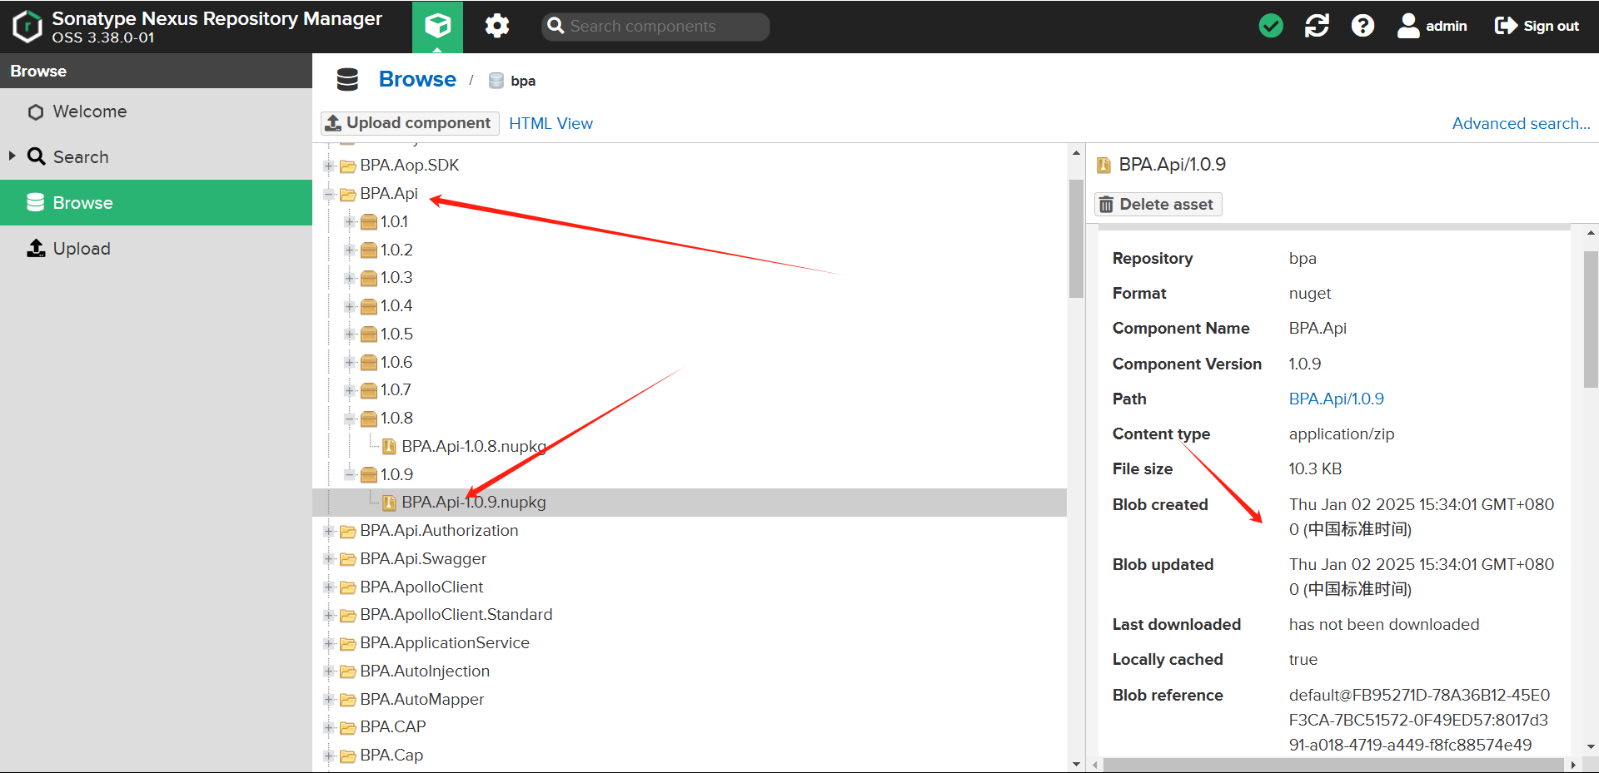Collapse the 1.0.8 version node
This screenshot has height=773, width=1599.
350,419
